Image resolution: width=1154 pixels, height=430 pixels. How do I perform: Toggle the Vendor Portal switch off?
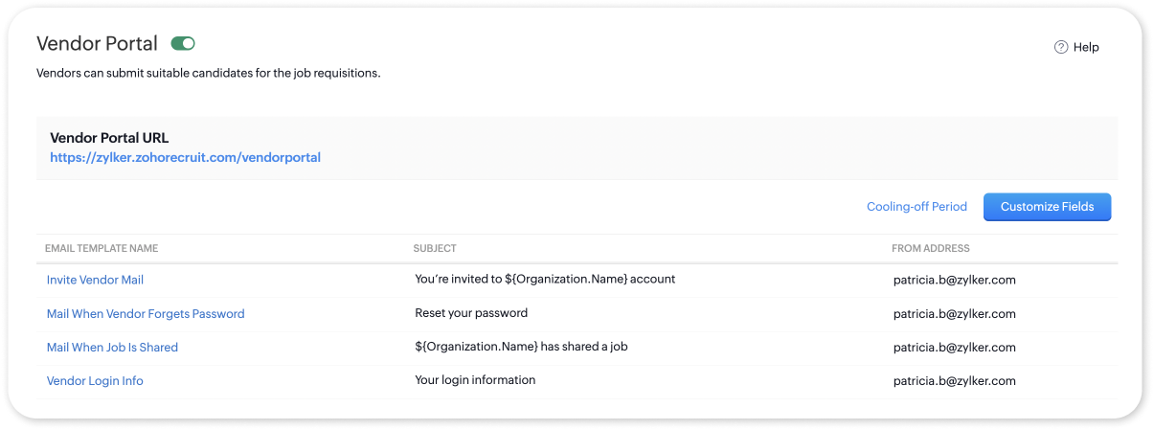pos(183,43)
